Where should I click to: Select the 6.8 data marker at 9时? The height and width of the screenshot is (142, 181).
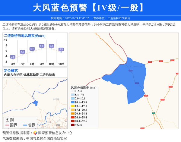pyautogui.click(x=42, y=46)
